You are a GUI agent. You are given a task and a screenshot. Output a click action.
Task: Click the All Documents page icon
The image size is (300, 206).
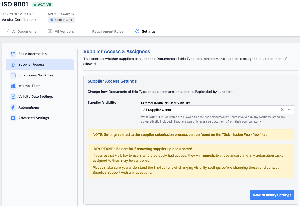(x=8, y=31)
